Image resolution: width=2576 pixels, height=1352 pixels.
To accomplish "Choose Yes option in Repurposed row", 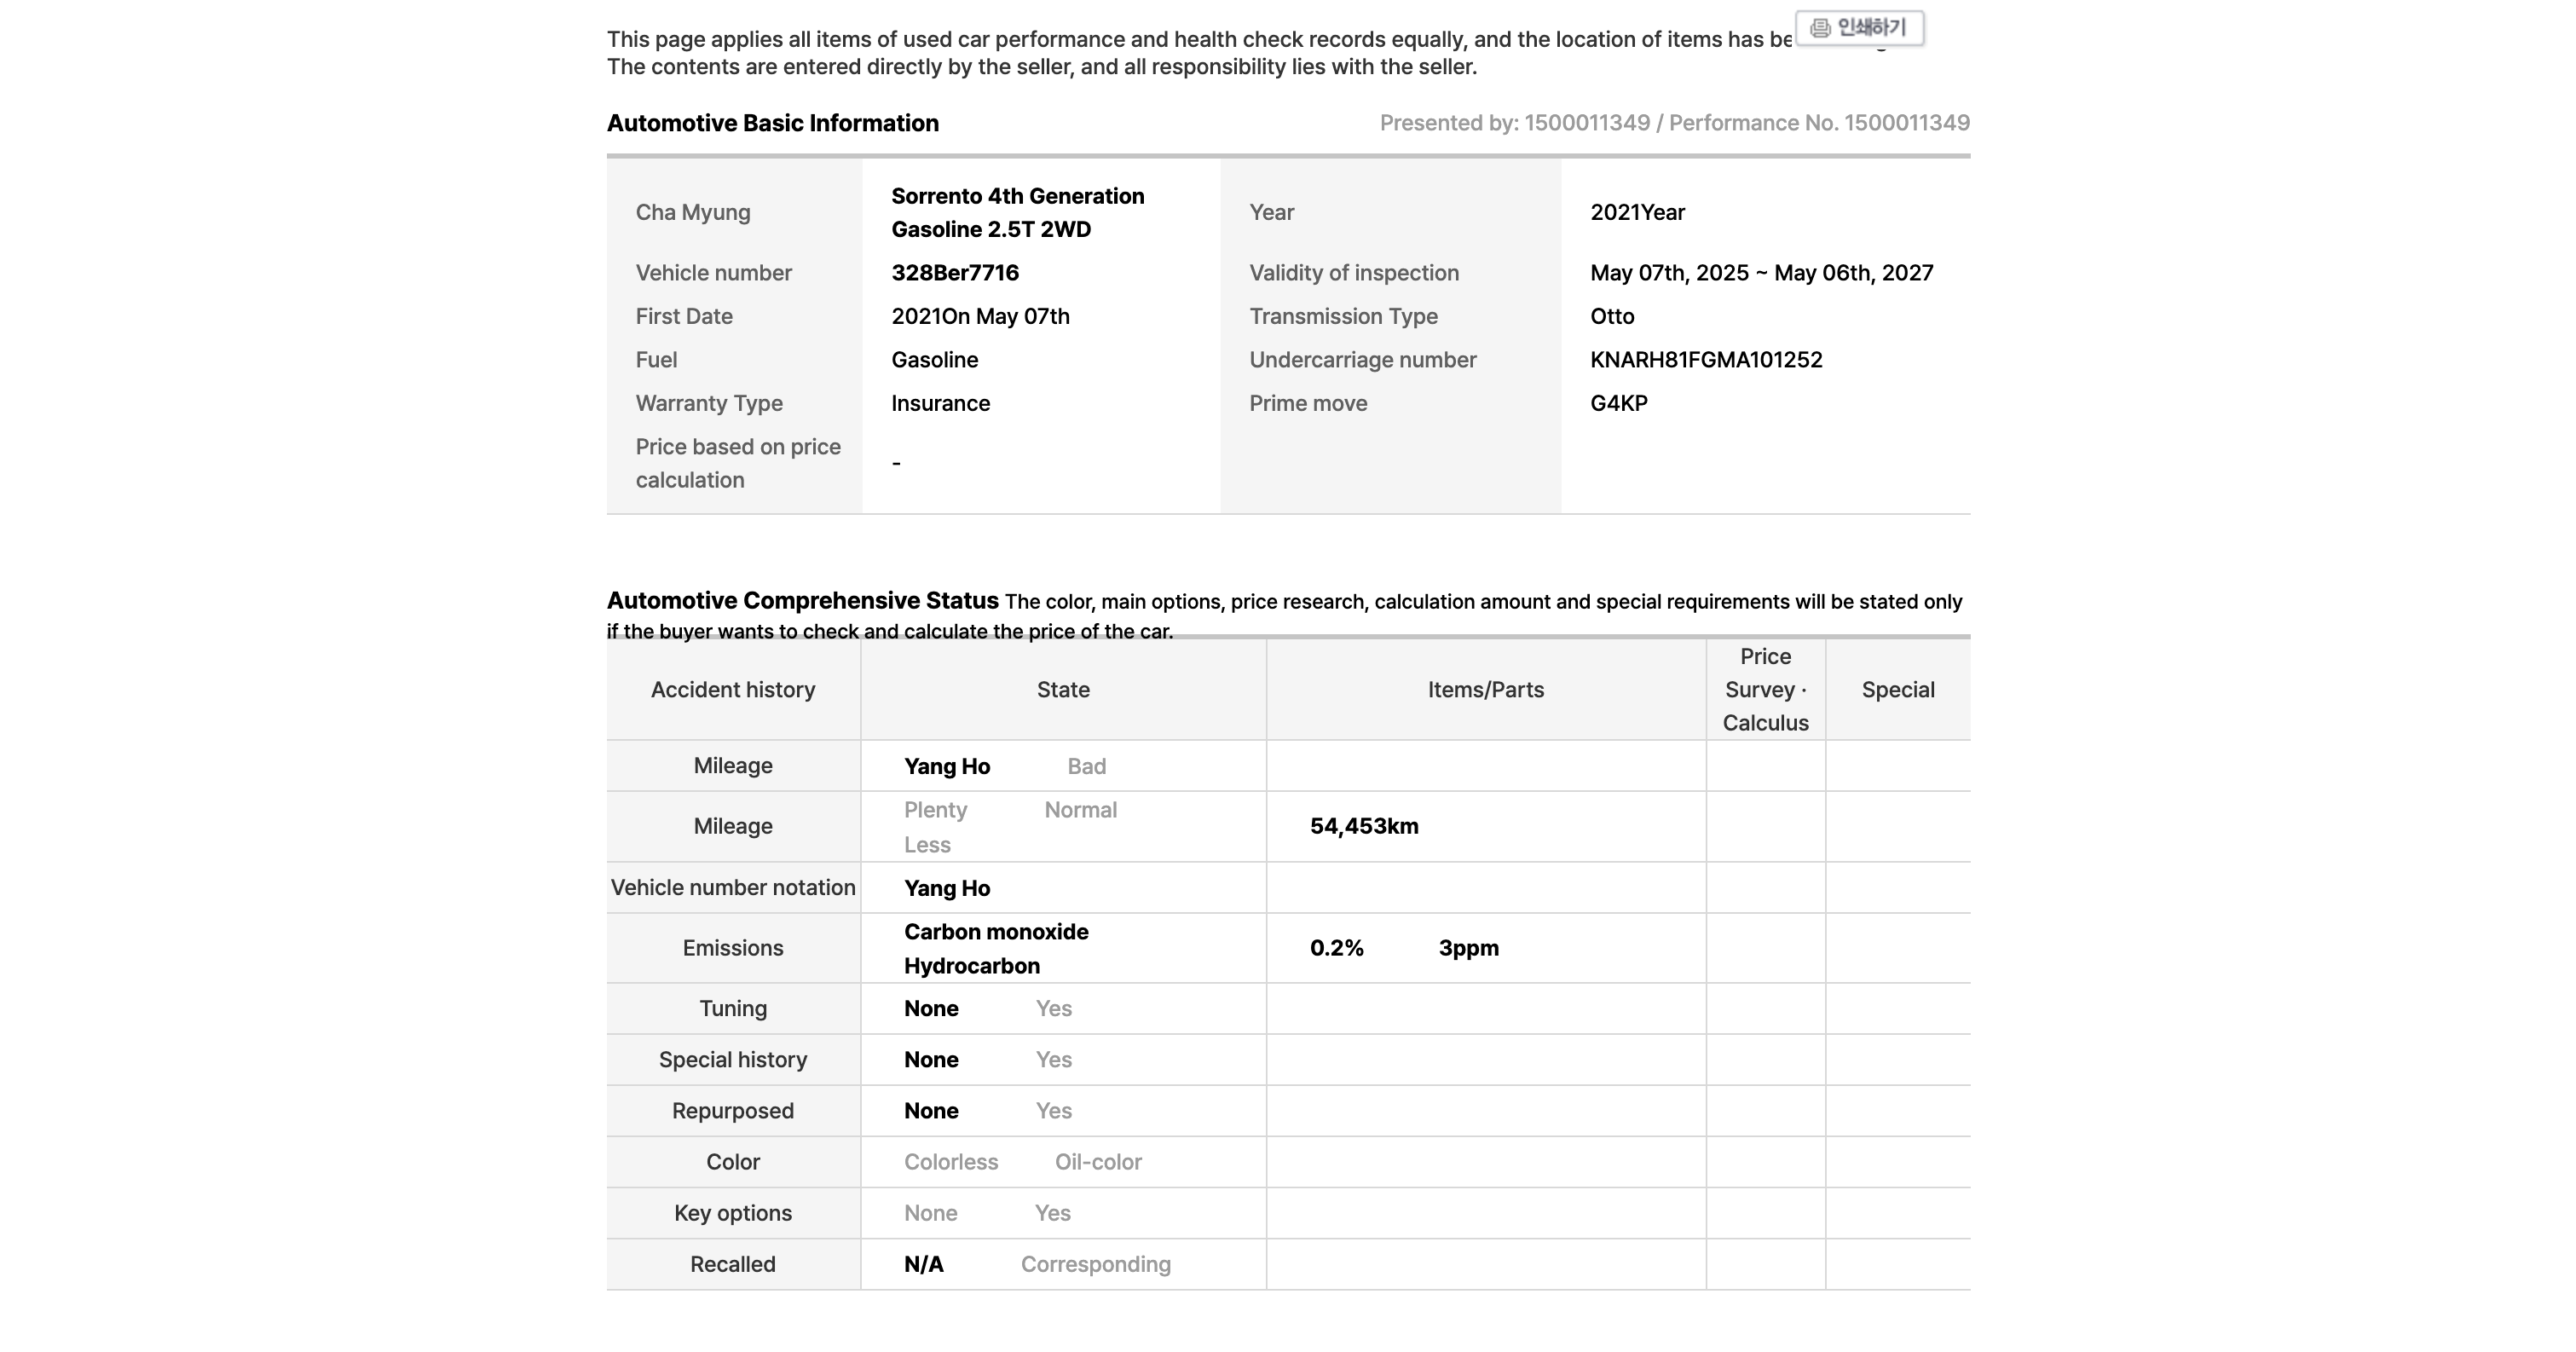I will [1053, 1110].
